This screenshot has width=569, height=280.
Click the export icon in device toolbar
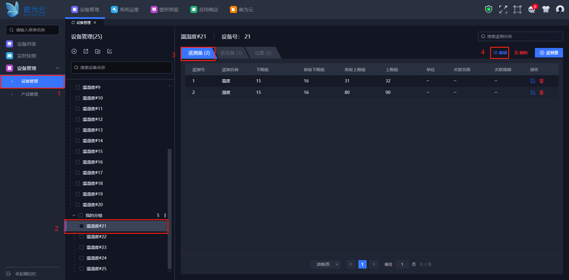click(86, 51)
